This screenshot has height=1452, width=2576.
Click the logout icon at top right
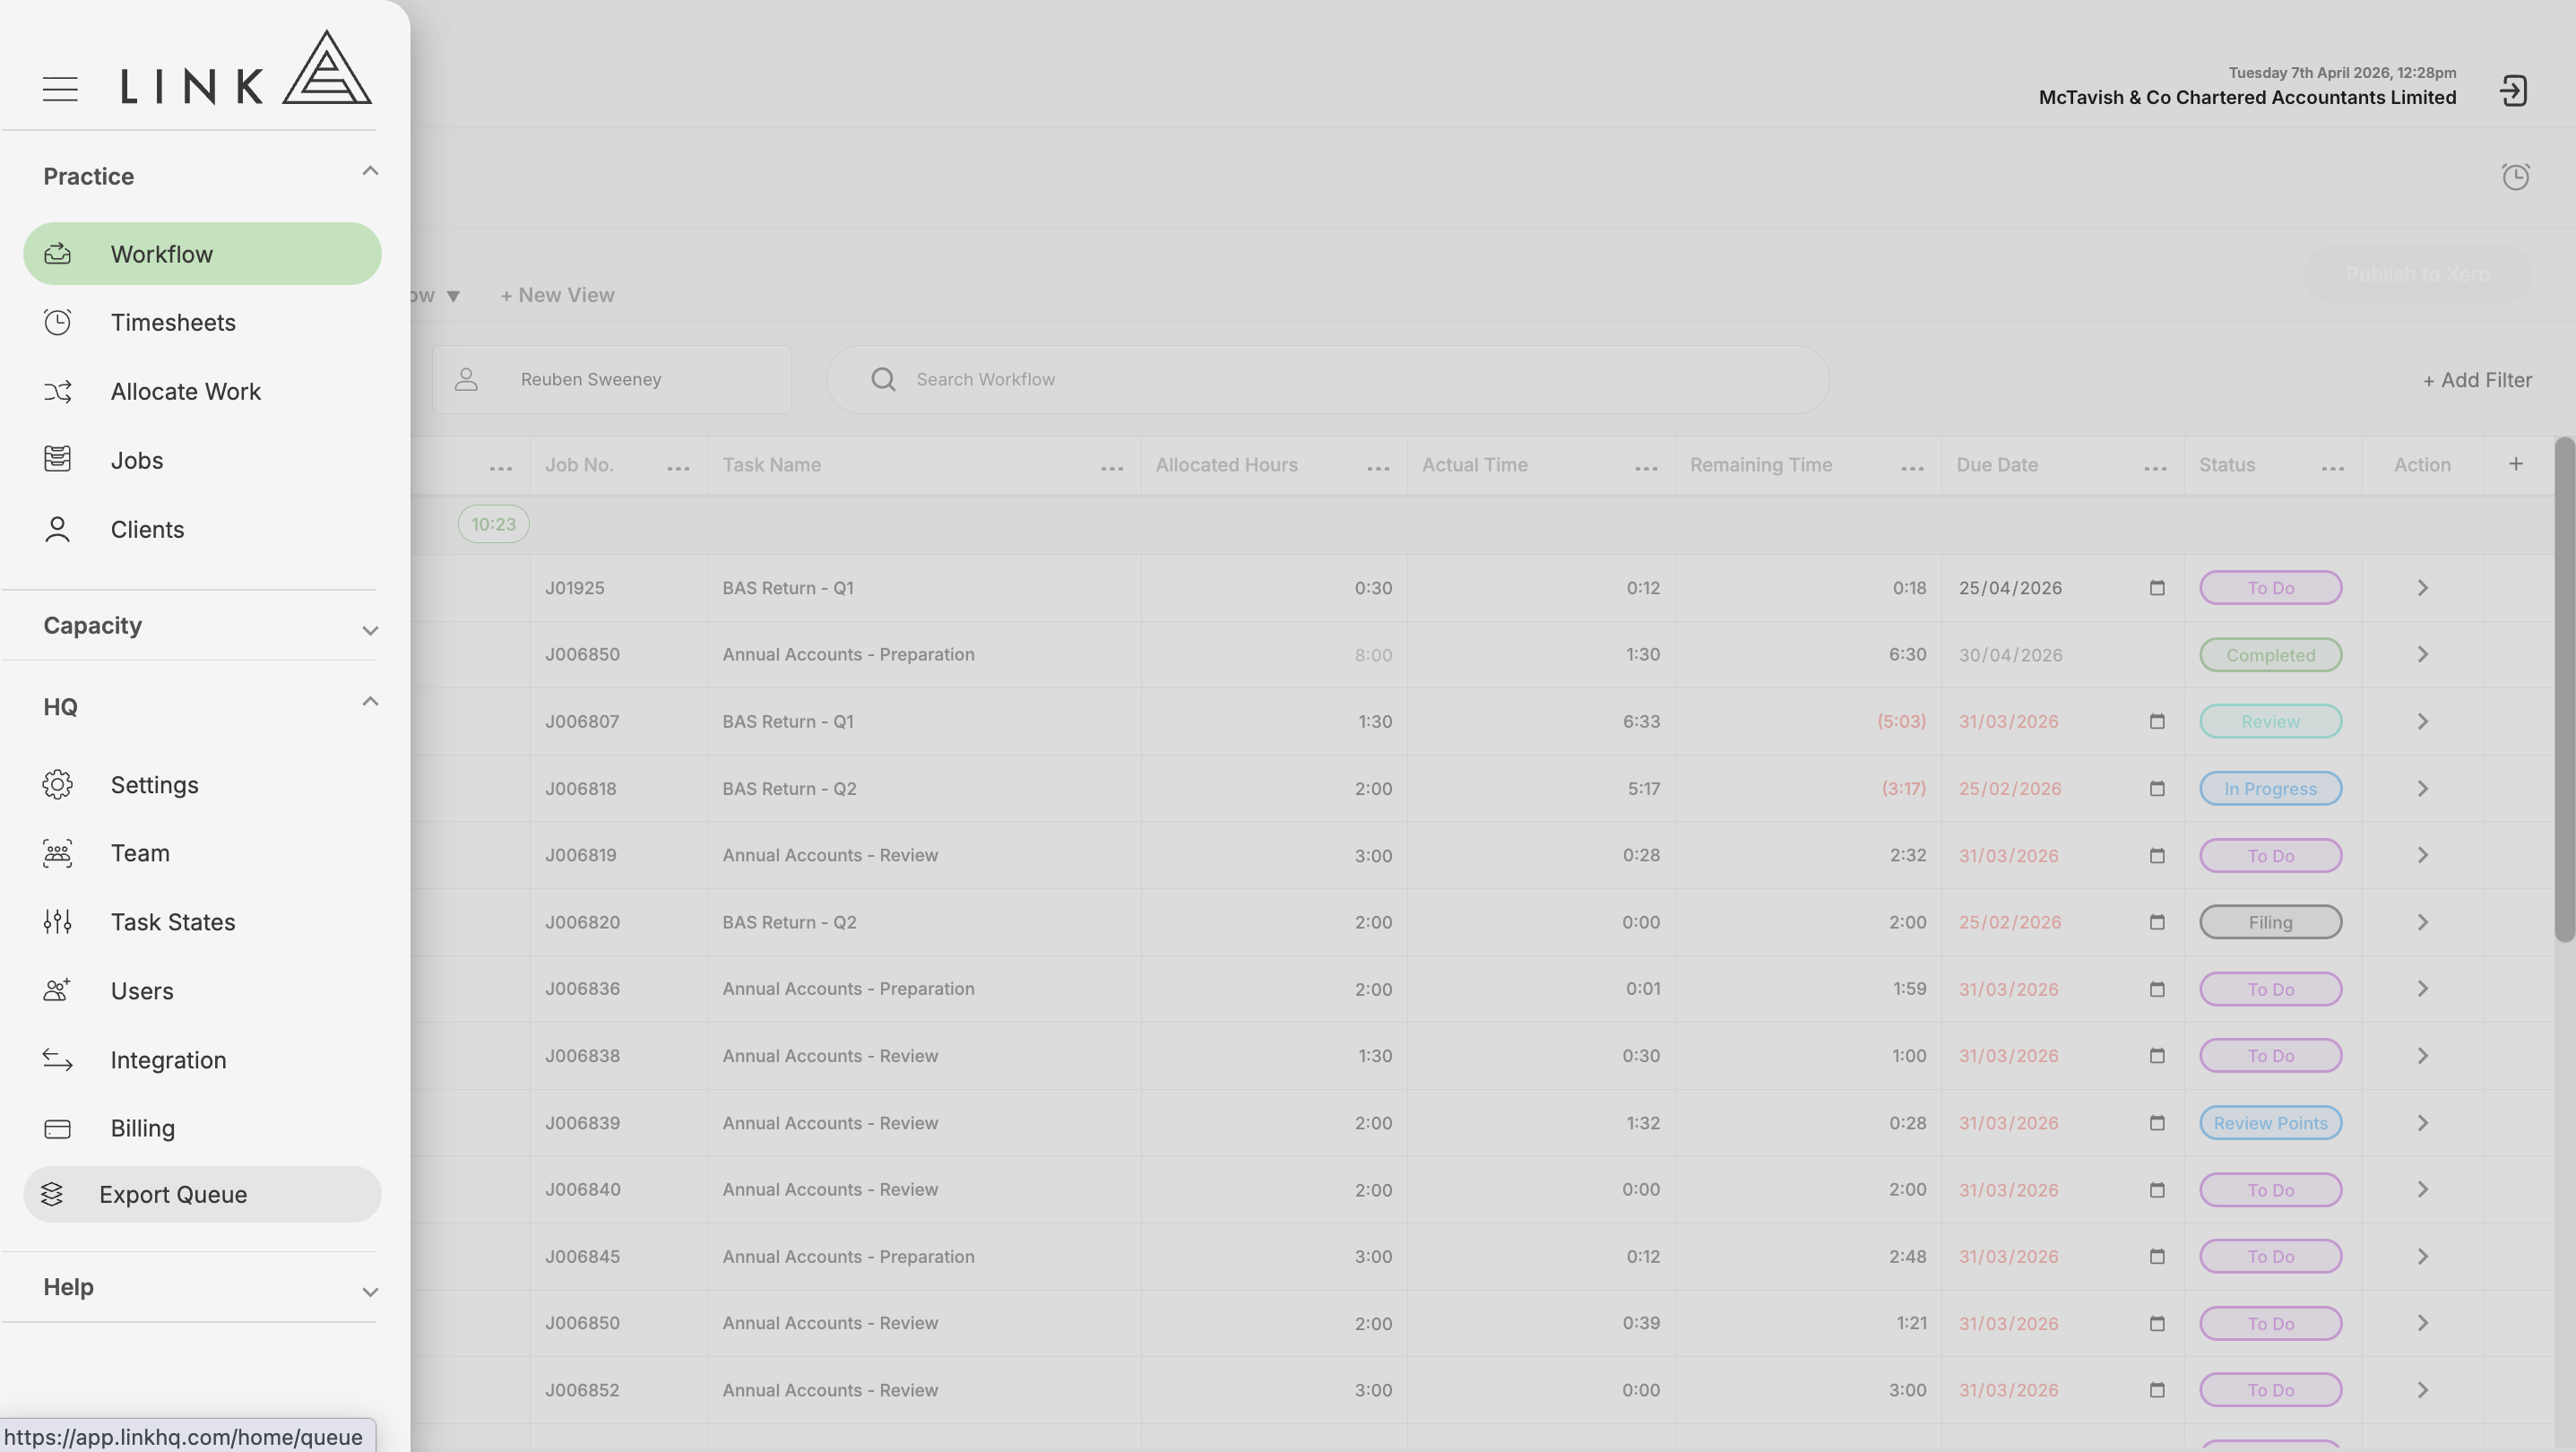pyautogui.click(x=2514, y=91)
